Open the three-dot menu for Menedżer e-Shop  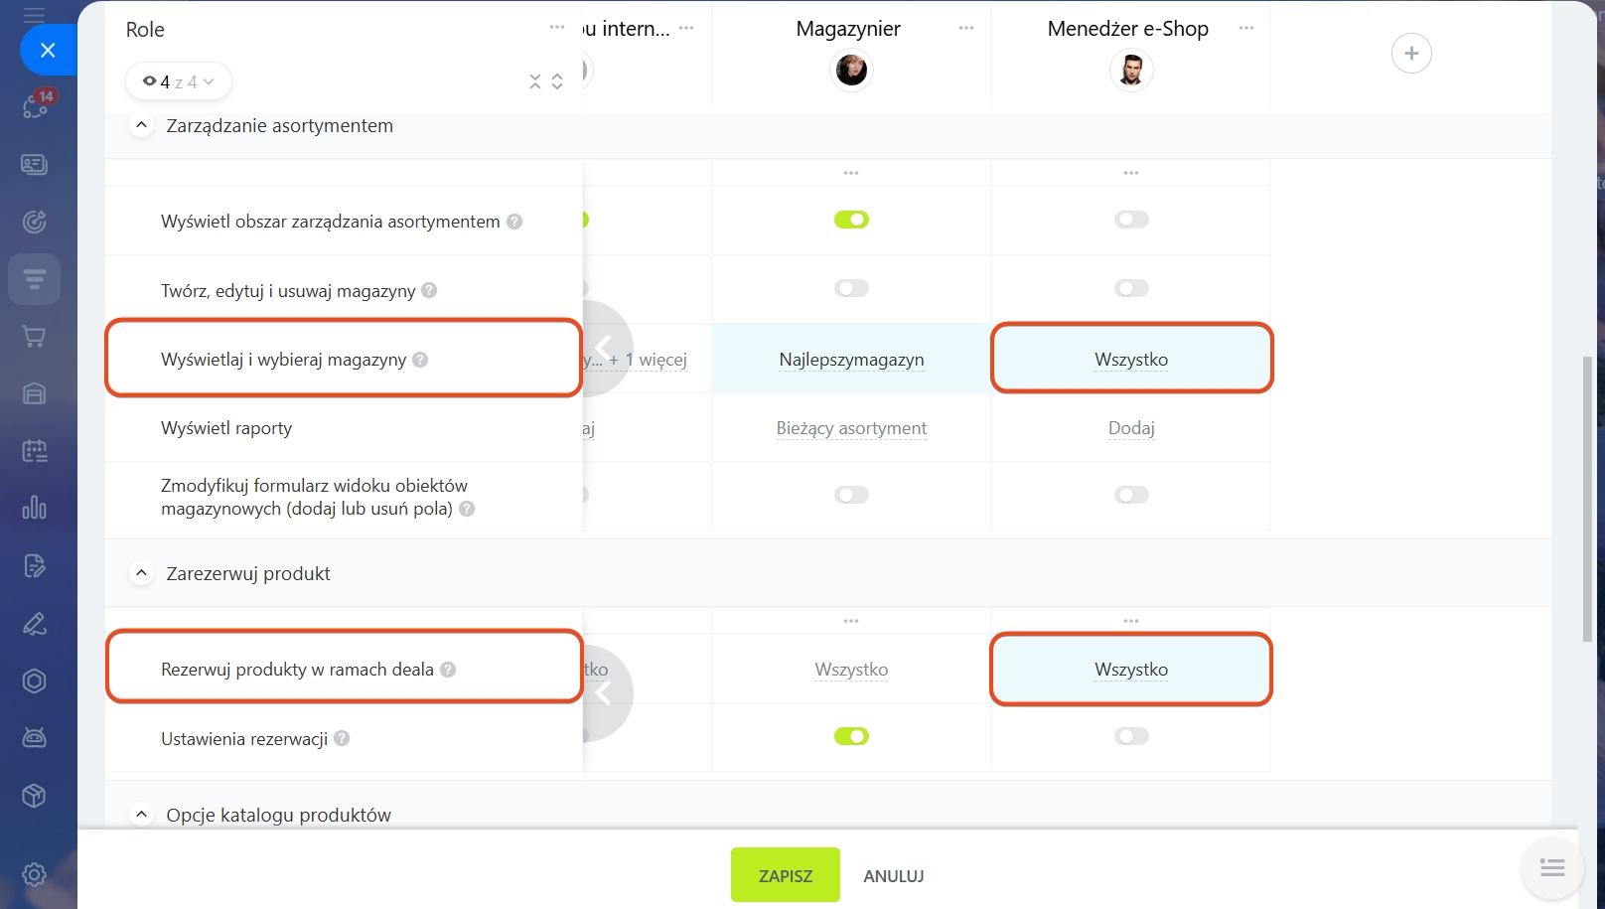1246,28
